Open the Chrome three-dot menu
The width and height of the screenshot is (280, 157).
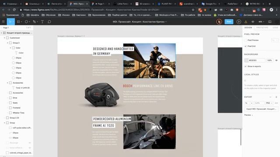click(277, 10)
